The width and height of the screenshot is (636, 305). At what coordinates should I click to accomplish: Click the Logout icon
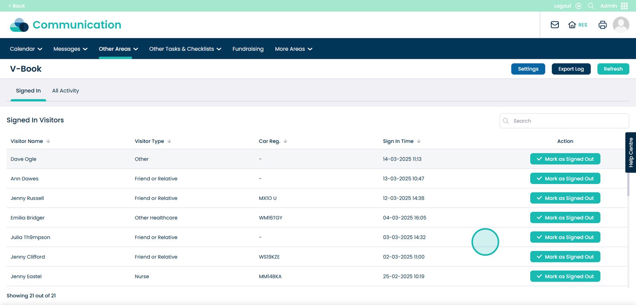pos(578,6)
